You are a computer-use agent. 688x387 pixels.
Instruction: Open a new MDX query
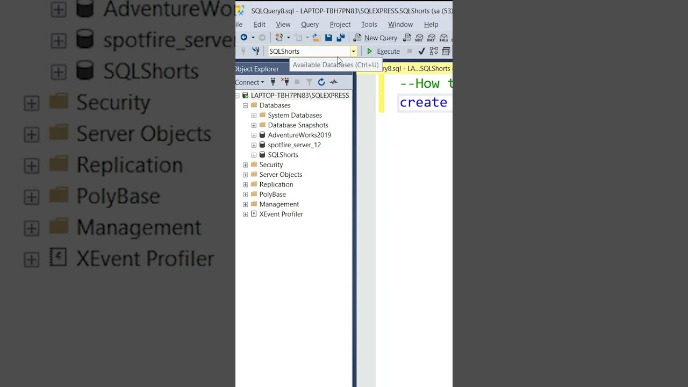pyautogui.click(x=419, y=38)
